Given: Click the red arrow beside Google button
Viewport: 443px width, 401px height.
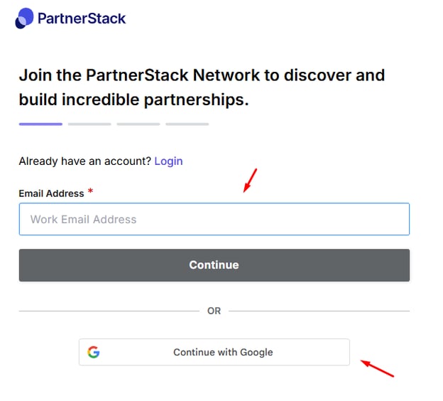Looking at the screenshot, I should coord(377,368).
